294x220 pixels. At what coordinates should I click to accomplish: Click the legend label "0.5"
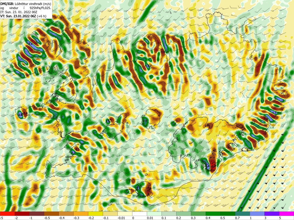(223, 218)
